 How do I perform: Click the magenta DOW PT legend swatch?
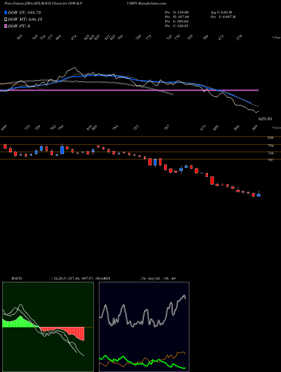6,26
